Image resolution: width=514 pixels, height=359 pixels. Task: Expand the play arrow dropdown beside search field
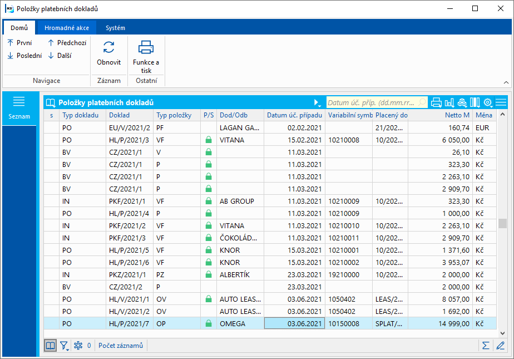click(317, 102)
